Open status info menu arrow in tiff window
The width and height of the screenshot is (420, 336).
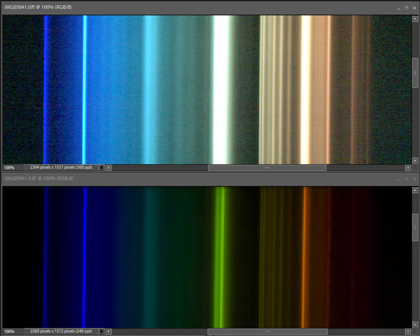click(102, 167)
